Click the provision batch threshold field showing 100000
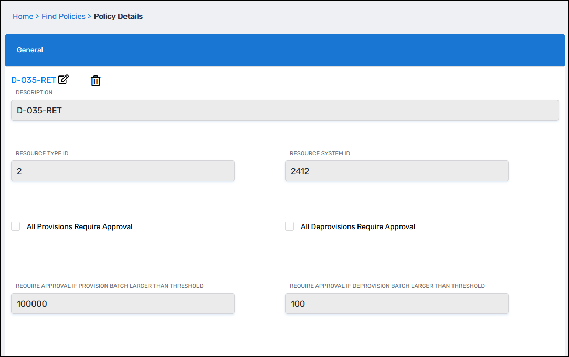 [122, 304]
